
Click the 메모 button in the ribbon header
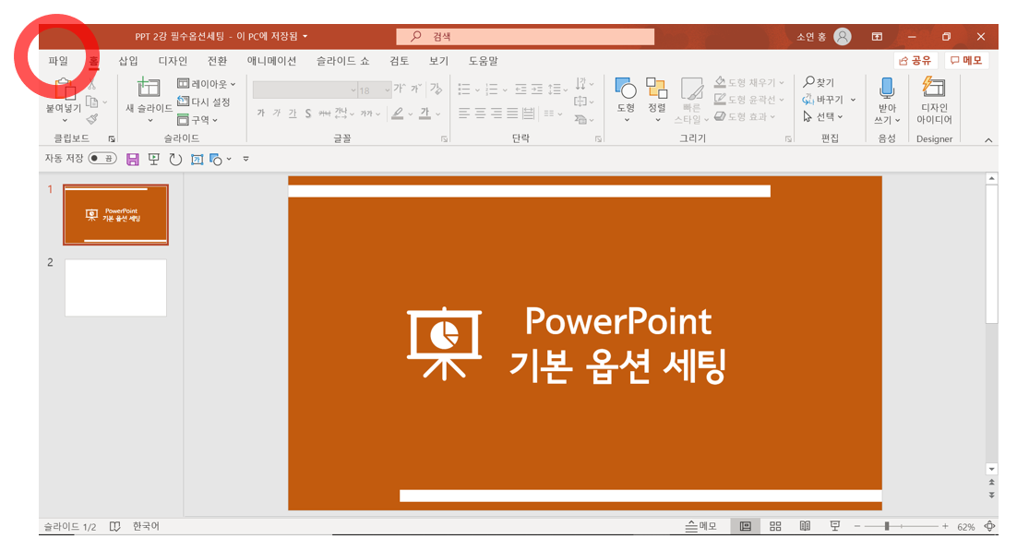(x=966, y=60)
